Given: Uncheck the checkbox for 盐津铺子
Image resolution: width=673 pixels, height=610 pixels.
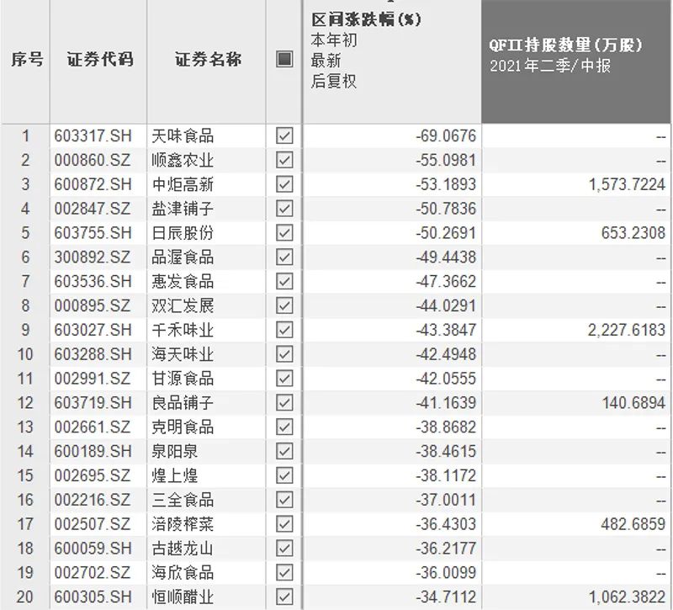Looking at the screenshot, I should (x=284, y=209).
